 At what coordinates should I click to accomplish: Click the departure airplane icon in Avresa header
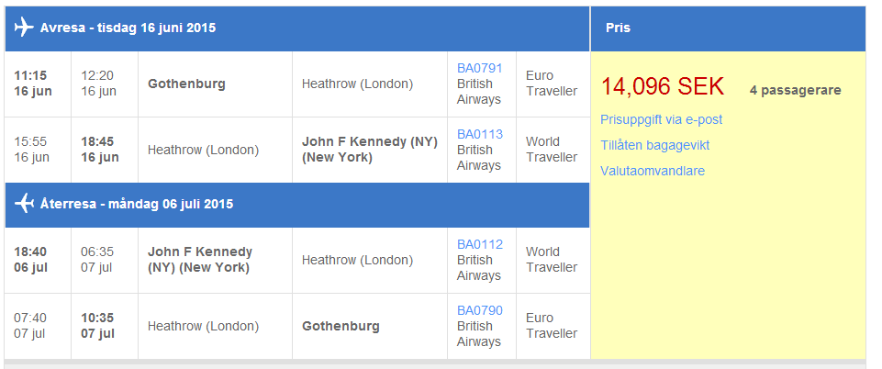pos(24,28)
